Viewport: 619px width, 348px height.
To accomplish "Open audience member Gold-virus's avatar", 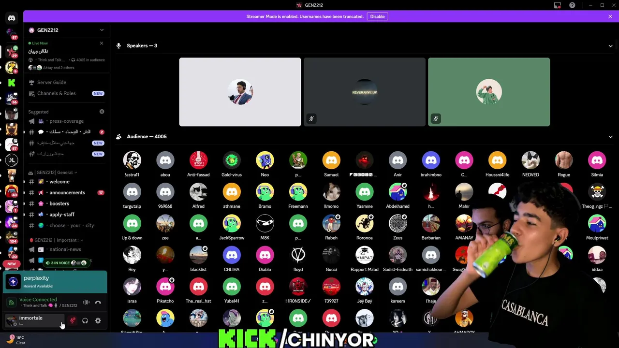I will [x=232, y=160].
